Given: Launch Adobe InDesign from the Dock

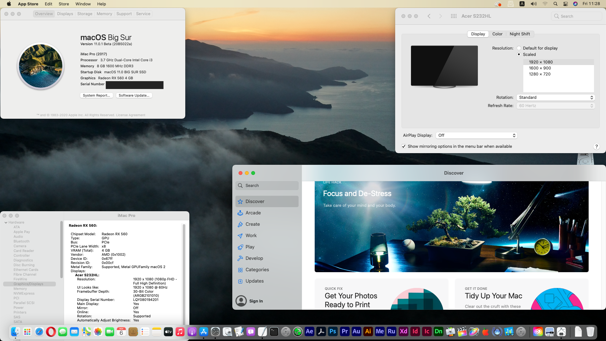Looking at the screenshot, I should point(415,332).
